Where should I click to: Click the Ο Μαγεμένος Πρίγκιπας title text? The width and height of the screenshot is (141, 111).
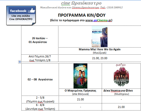[80, 91]
